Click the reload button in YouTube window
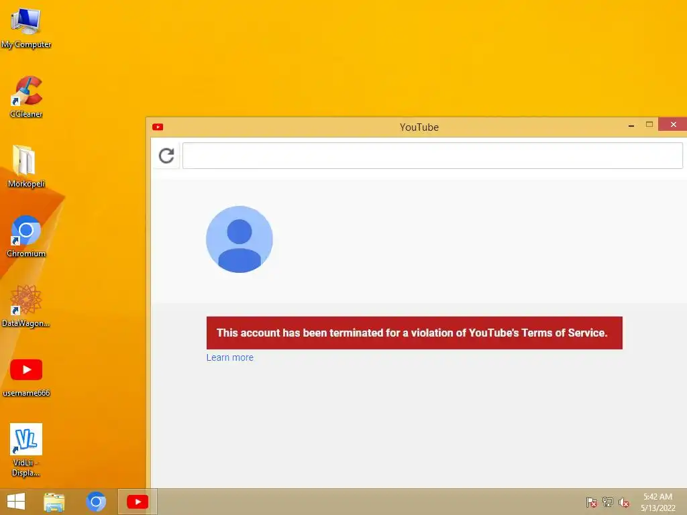Image resolution: width=687 pixels, height=515 pixels. [166, 156]
